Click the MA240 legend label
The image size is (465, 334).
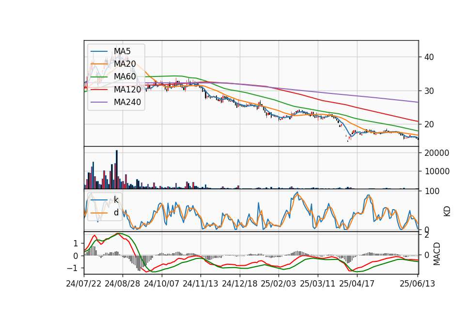click(127, 102)
